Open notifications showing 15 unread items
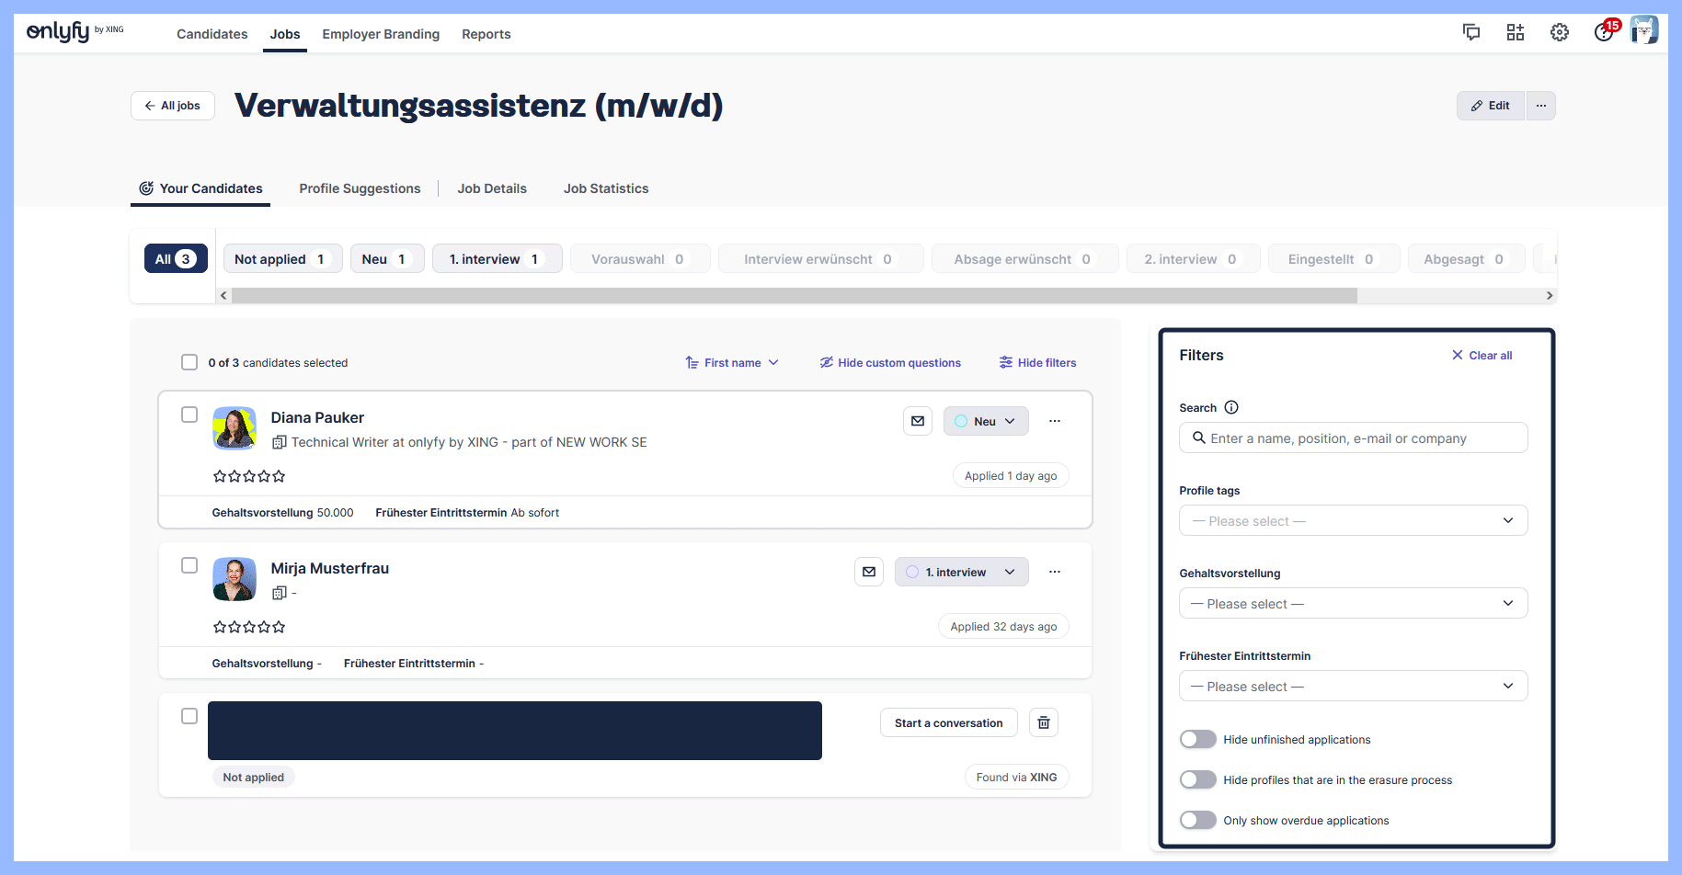This screenshot has height=875, width=1682. coord(1602,31)
